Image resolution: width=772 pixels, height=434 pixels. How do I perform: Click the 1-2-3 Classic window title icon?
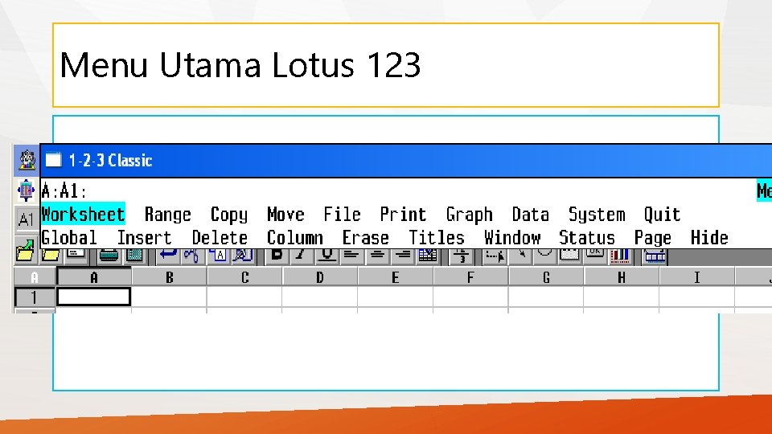(x=53, y=160)
